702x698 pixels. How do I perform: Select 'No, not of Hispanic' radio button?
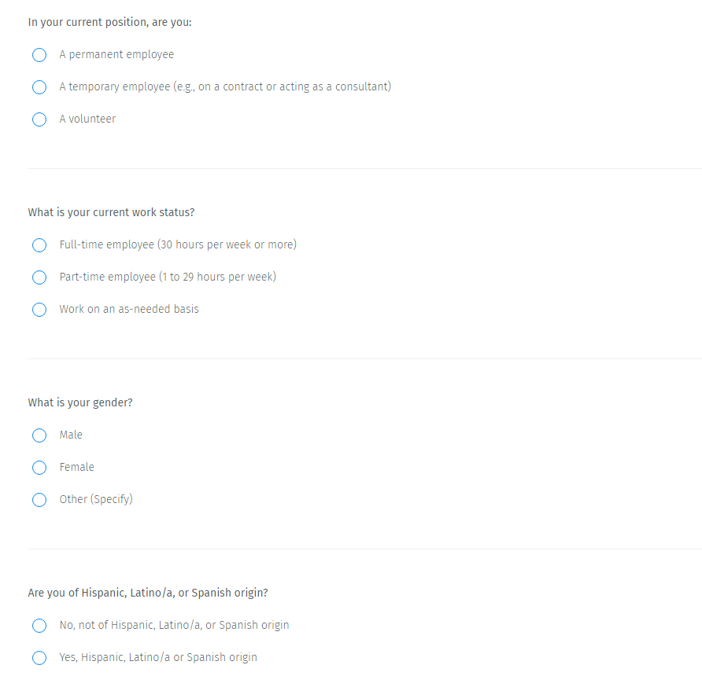click(x=39, y=626)
